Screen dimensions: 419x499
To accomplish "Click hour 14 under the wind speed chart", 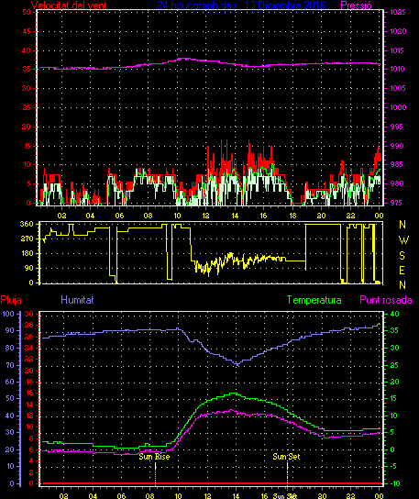I will (235, 216).
